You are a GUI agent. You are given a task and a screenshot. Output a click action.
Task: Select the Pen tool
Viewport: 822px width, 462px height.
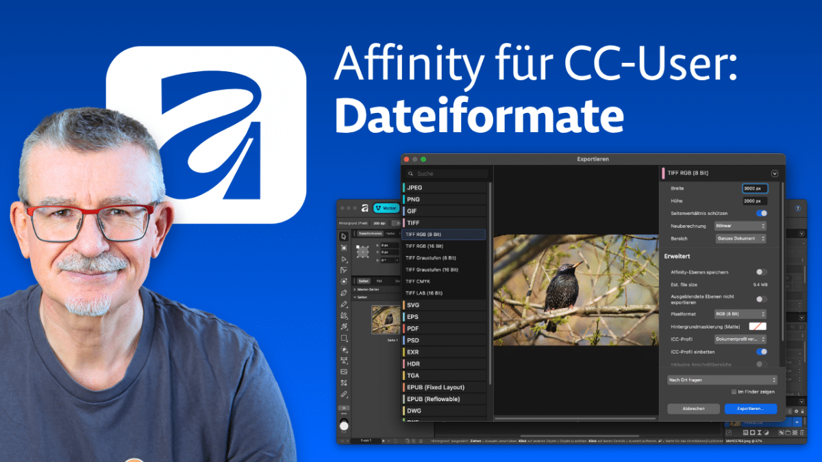[x=344, y=292]
